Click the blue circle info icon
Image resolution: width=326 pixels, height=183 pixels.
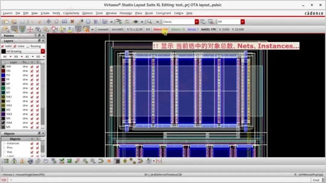point(88,22)
